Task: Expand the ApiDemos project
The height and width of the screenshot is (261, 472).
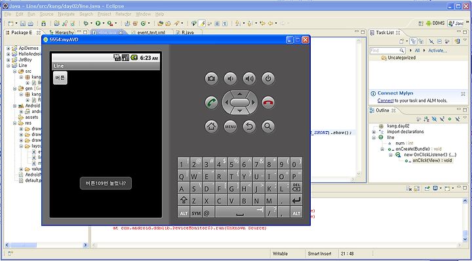Action: click(x=9, y=48)
